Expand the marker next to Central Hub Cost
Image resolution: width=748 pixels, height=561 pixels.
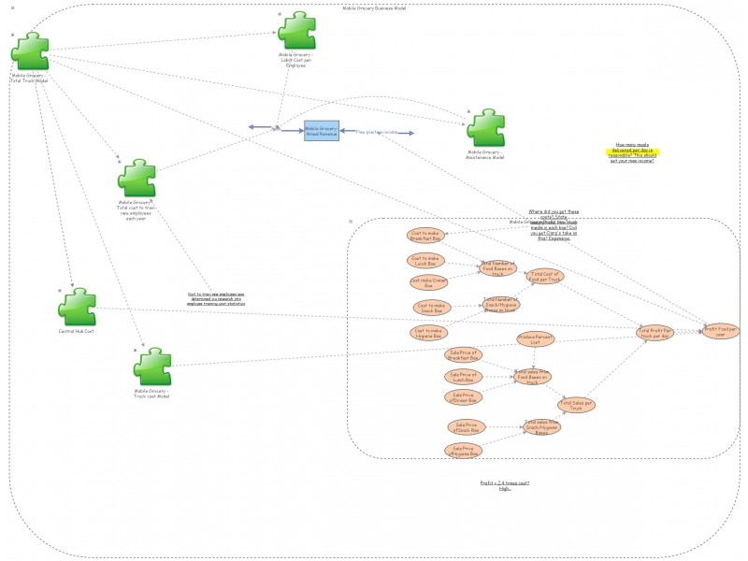59,290
